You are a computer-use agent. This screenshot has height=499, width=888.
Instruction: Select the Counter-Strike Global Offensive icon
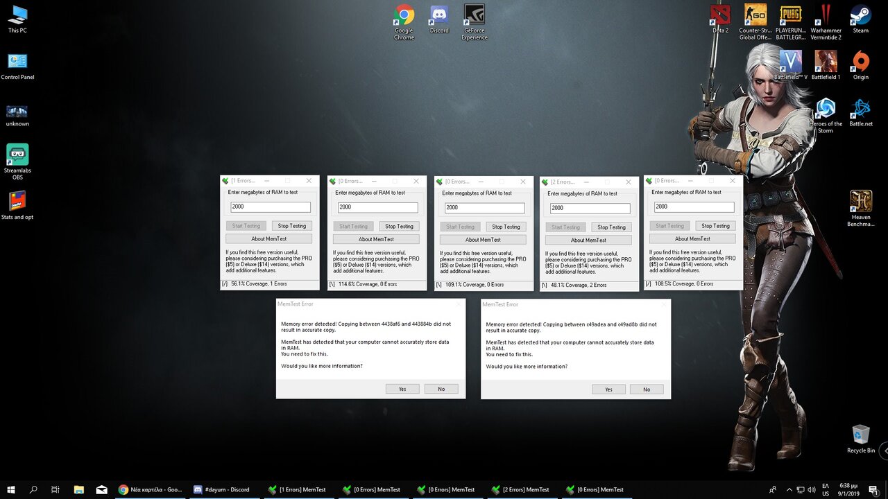coord(755,21)
